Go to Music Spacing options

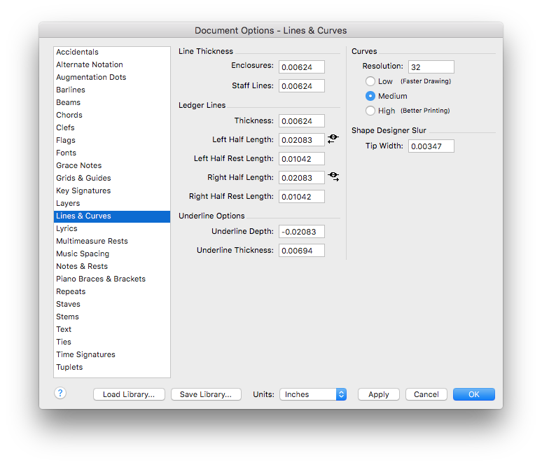point(112,254)
